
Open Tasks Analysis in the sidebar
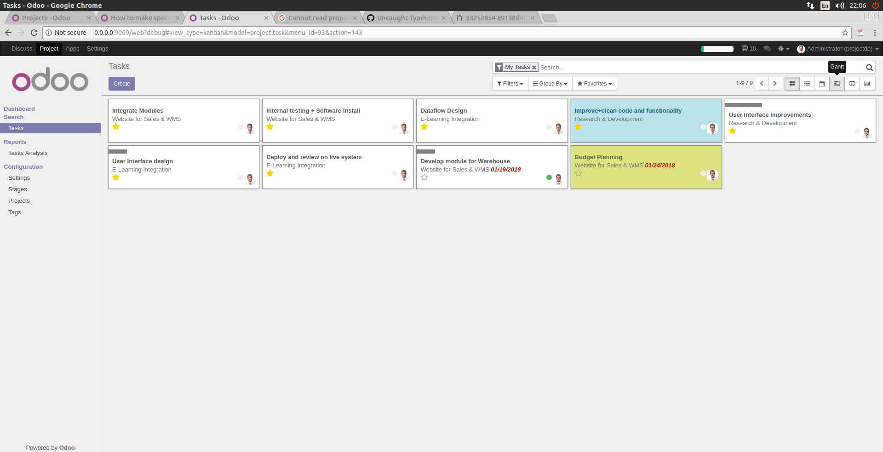pos(28,153)
